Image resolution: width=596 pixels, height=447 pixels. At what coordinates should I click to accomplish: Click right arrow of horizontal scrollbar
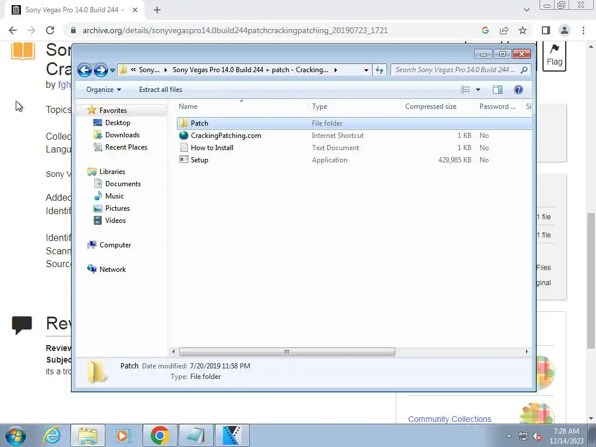click(527, 352)
